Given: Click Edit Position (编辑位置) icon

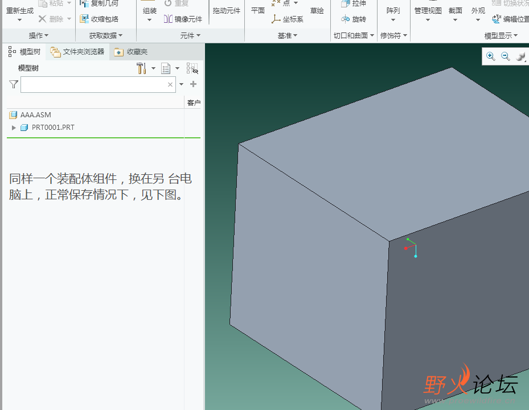Looking at the screenshot, I should click(497, 19).
